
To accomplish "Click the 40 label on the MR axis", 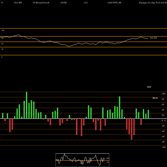I will tap(163, 110).
